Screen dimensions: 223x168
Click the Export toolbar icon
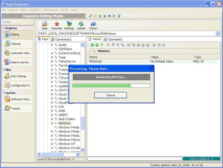pyautogui.click(x=93, y=26)
